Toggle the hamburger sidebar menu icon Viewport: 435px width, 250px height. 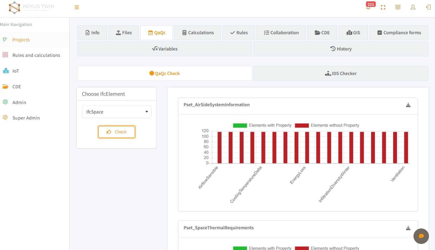(x=77, y=7)
